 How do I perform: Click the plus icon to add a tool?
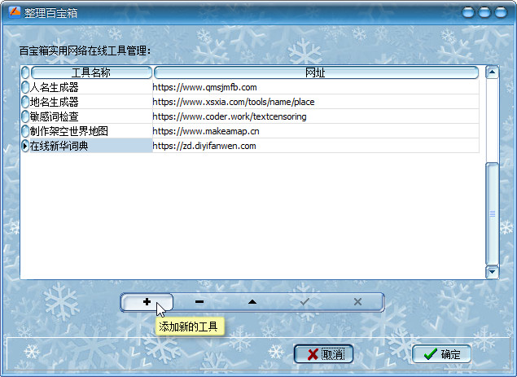(147, 302)
